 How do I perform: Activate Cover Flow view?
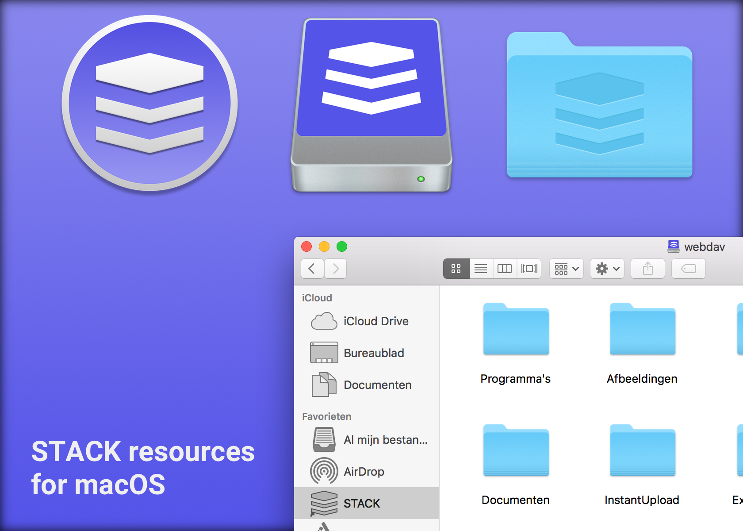(x=529, y=269)
